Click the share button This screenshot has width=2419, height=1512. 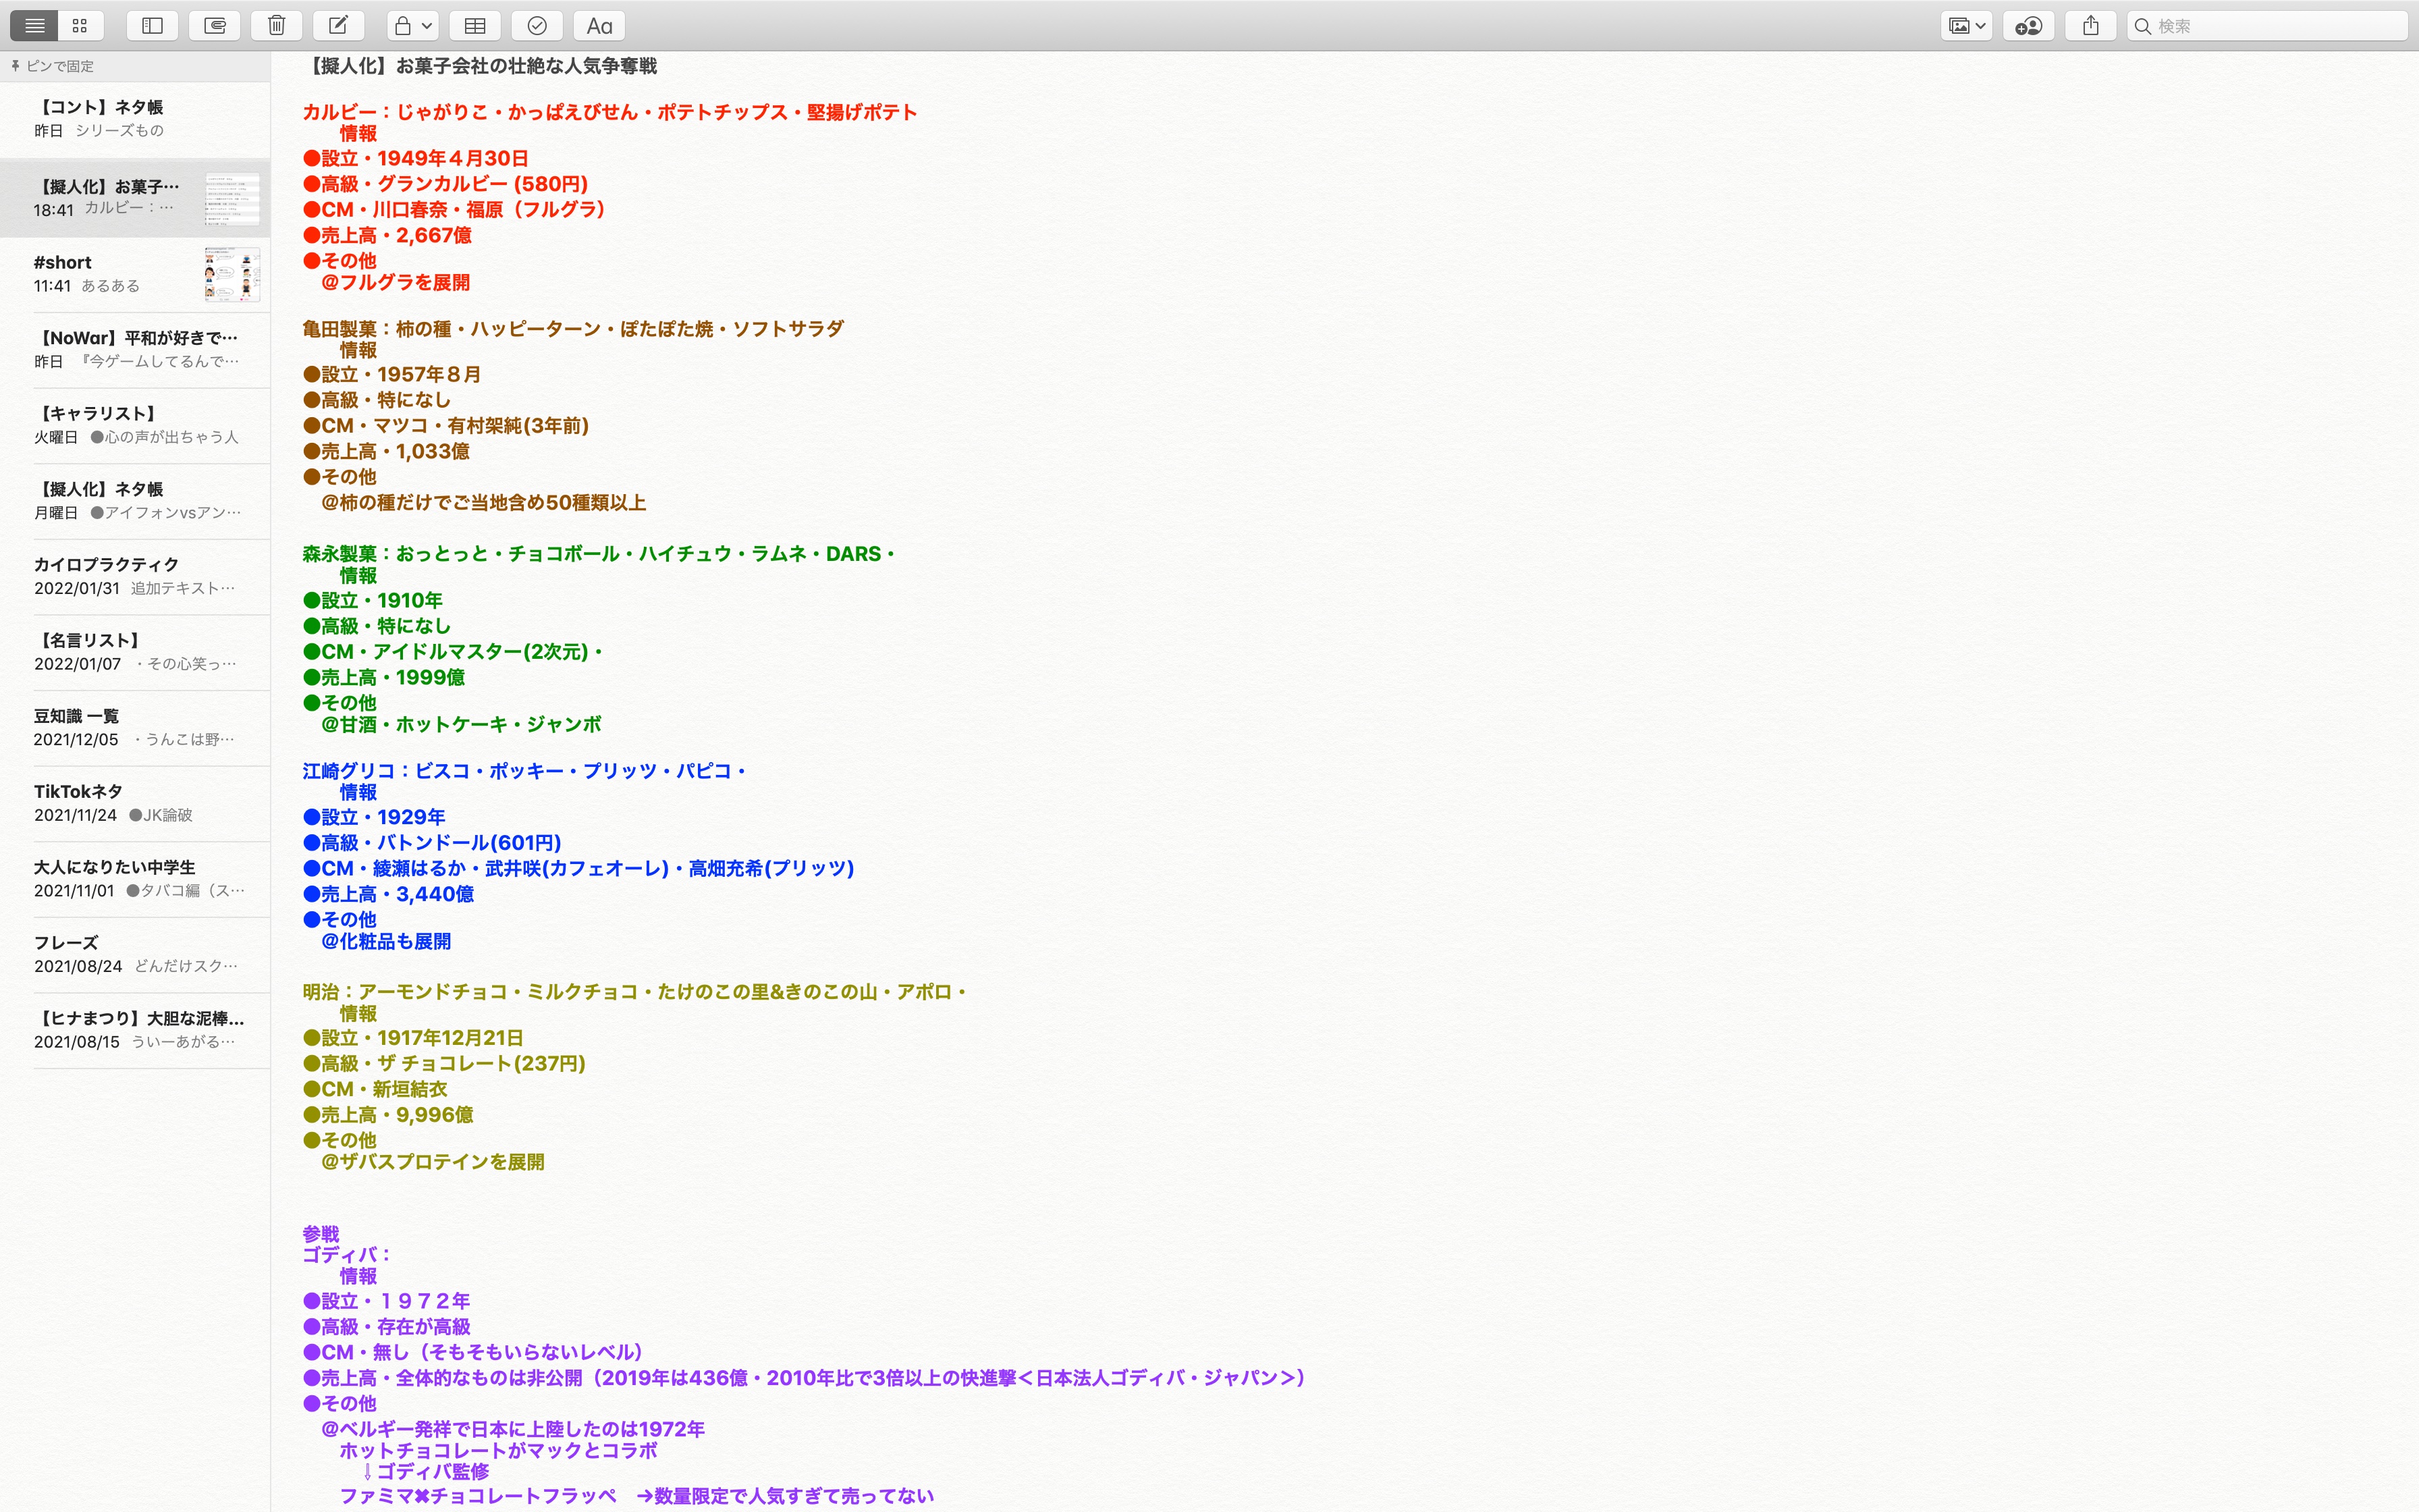coord(2090,26)
